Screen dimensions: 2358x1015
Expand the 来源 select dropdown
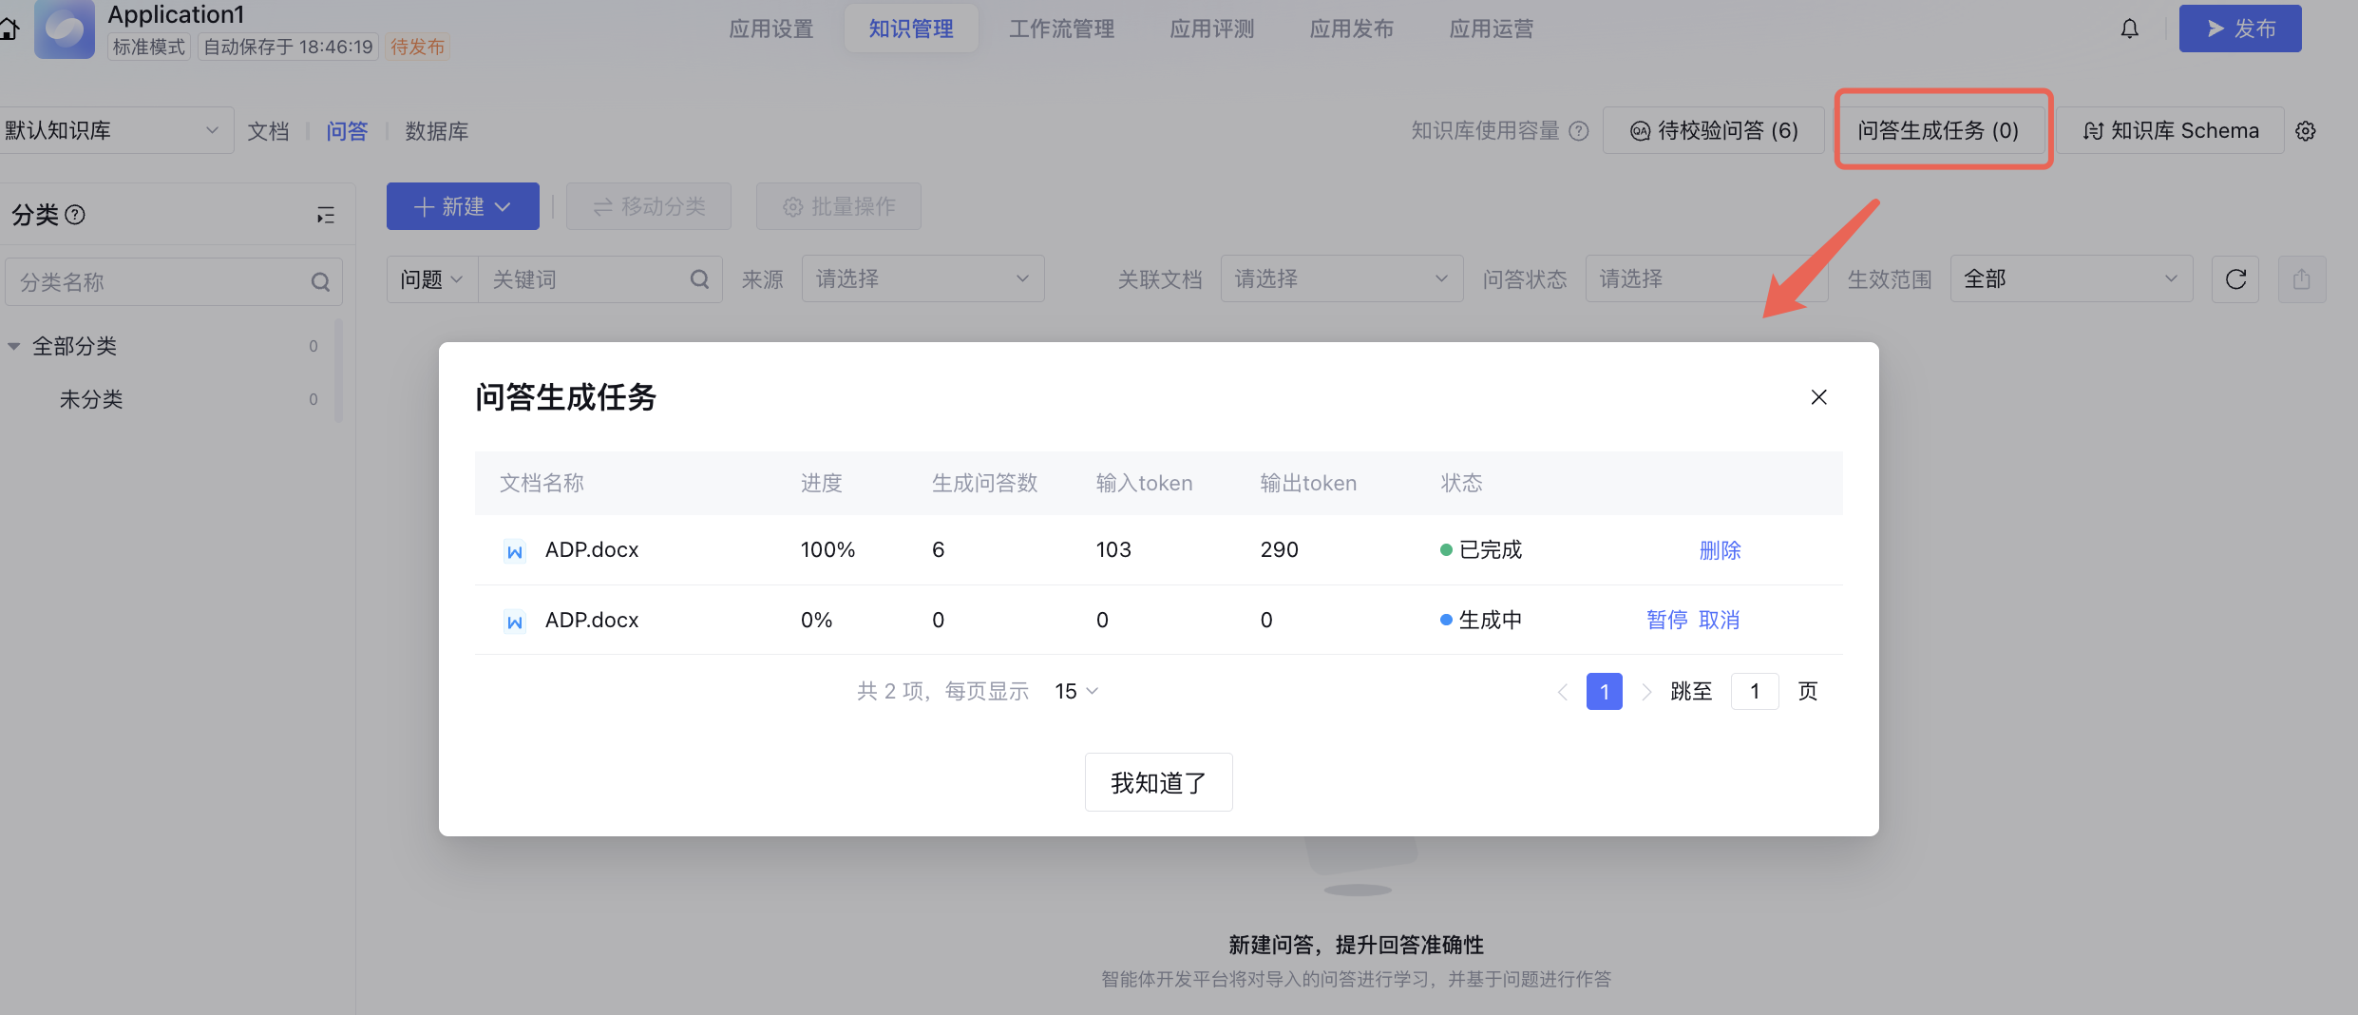point(922,279)
